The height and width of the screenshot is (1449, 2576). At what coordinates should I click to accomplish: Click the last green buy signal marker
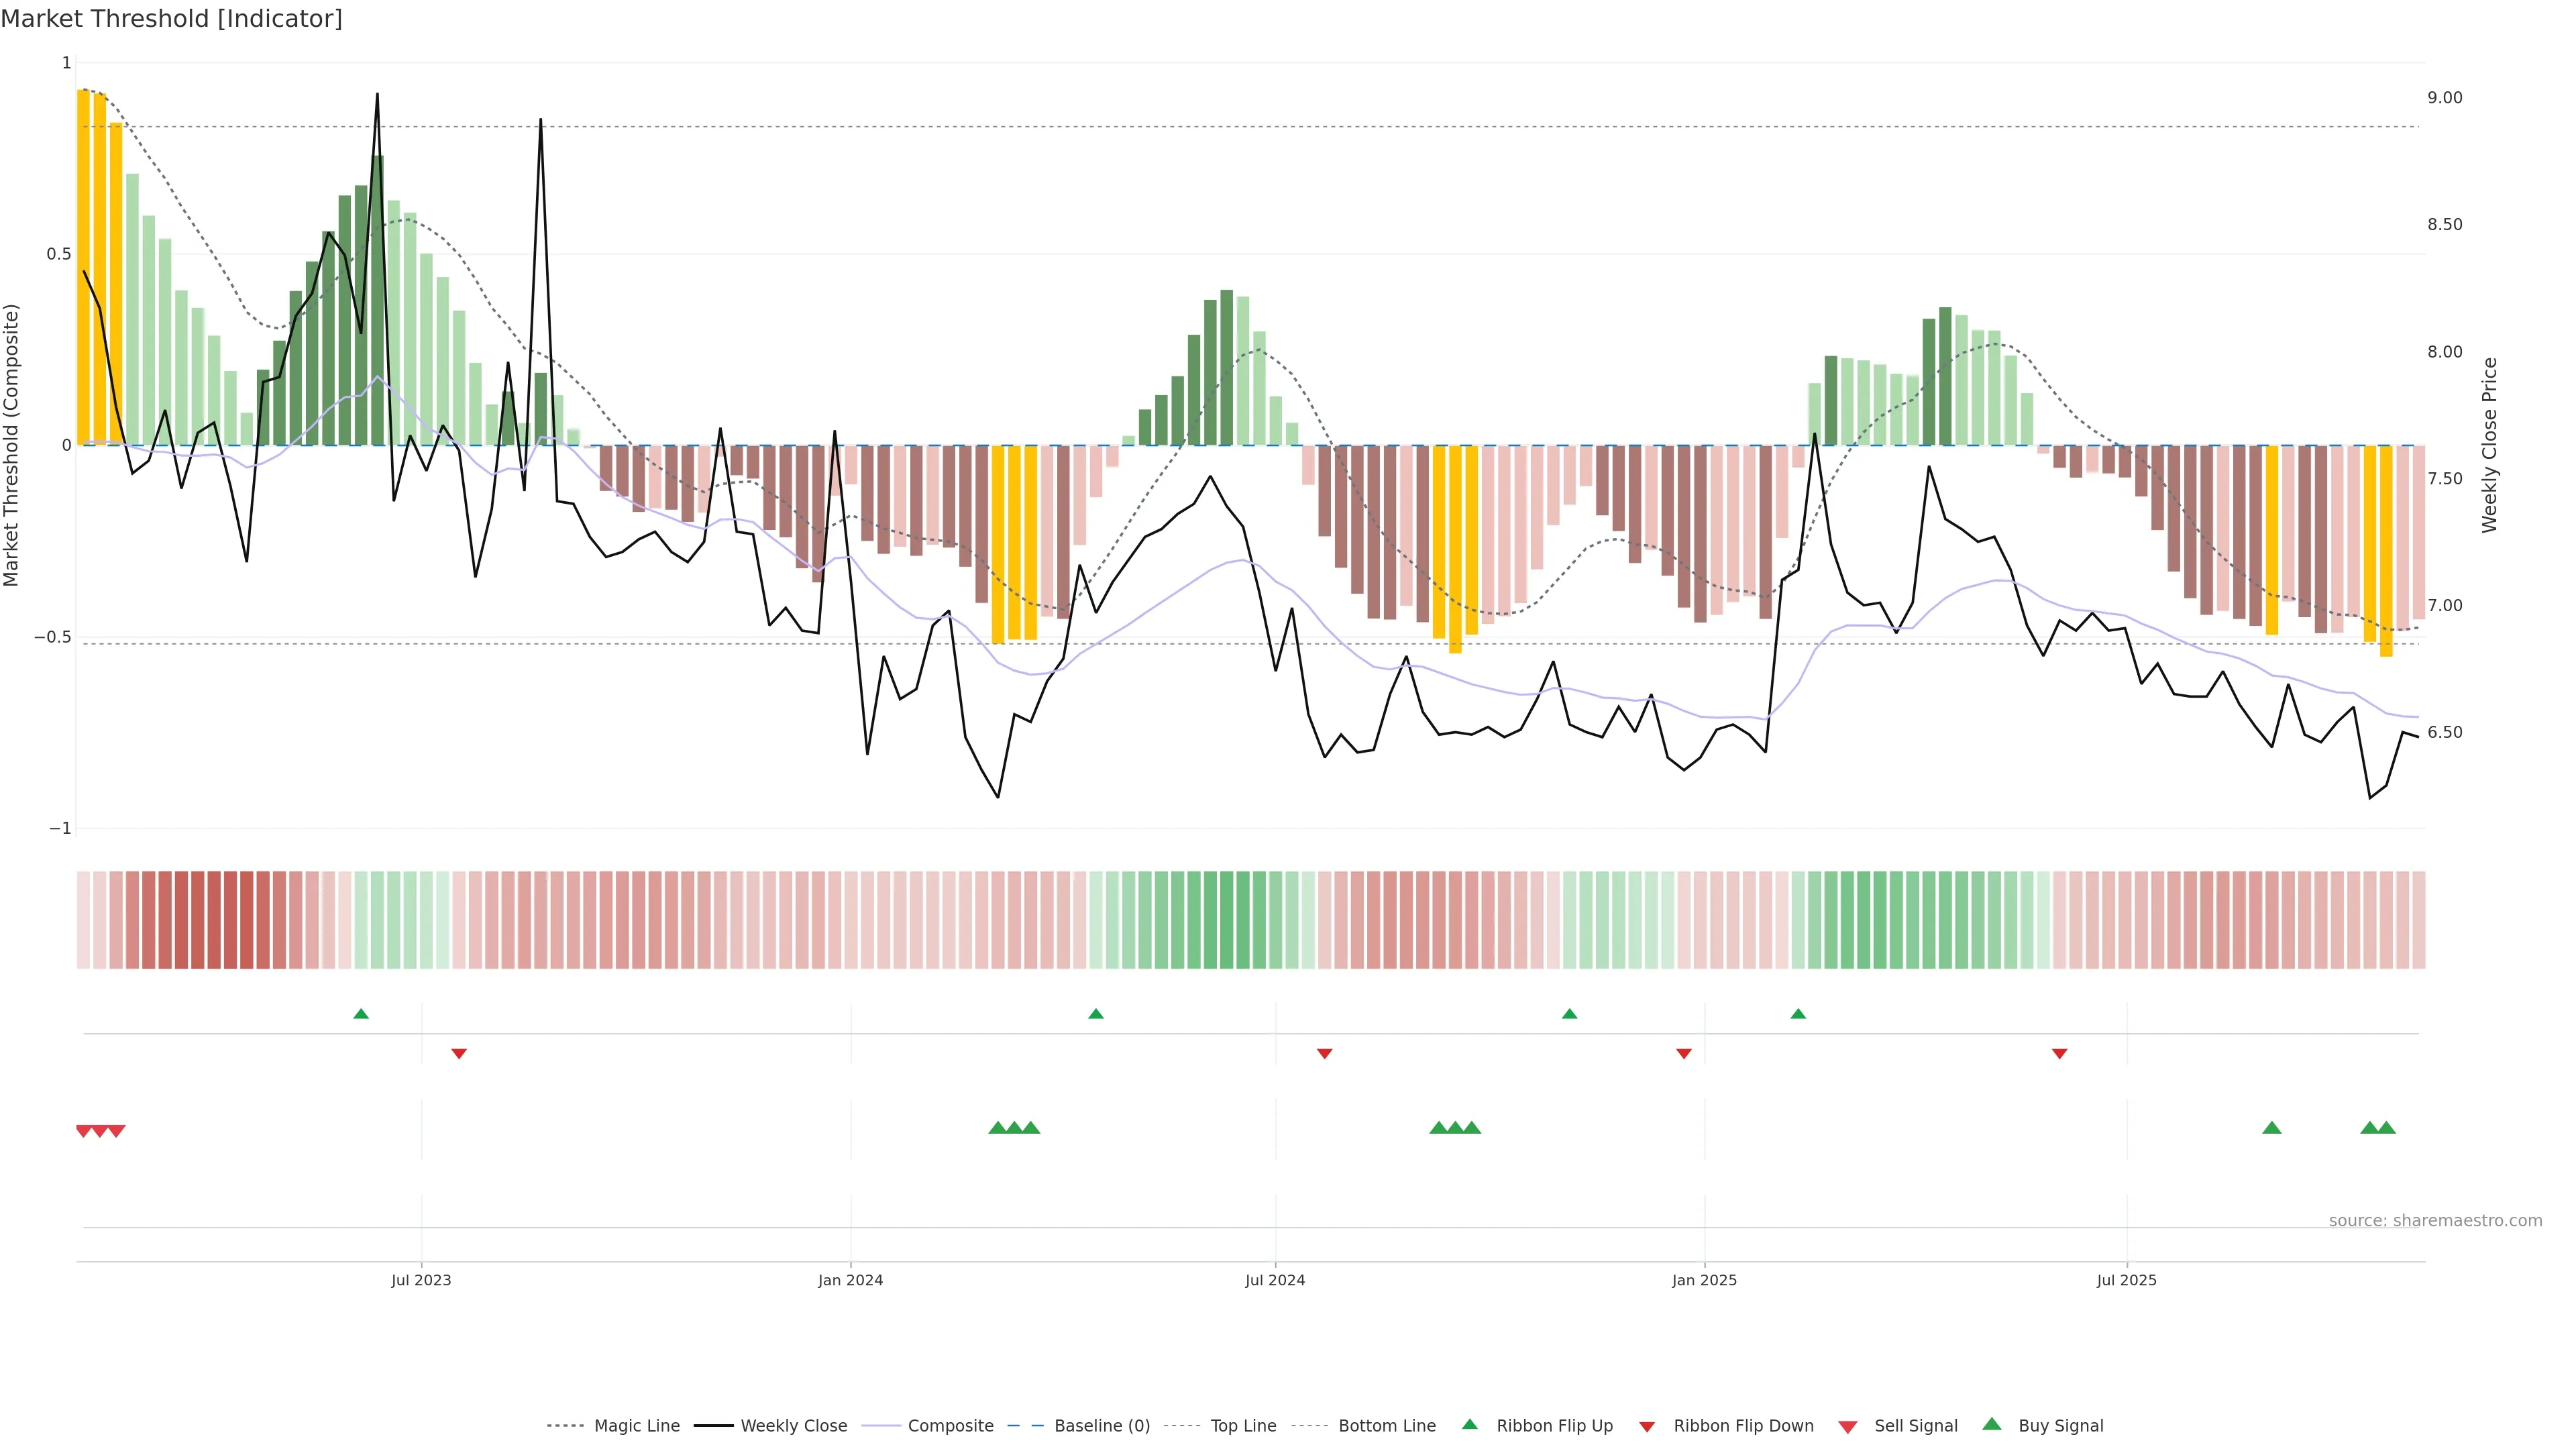[x=2386, y=1128]
